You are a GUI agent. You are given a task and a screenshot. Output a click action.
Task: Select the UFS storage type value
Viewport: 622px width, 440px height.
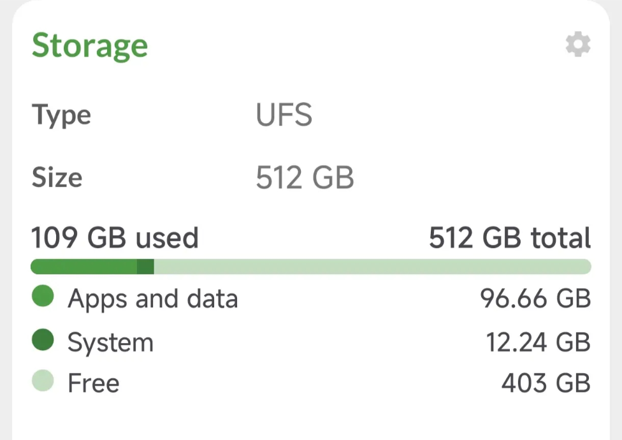tap(284, 115)
